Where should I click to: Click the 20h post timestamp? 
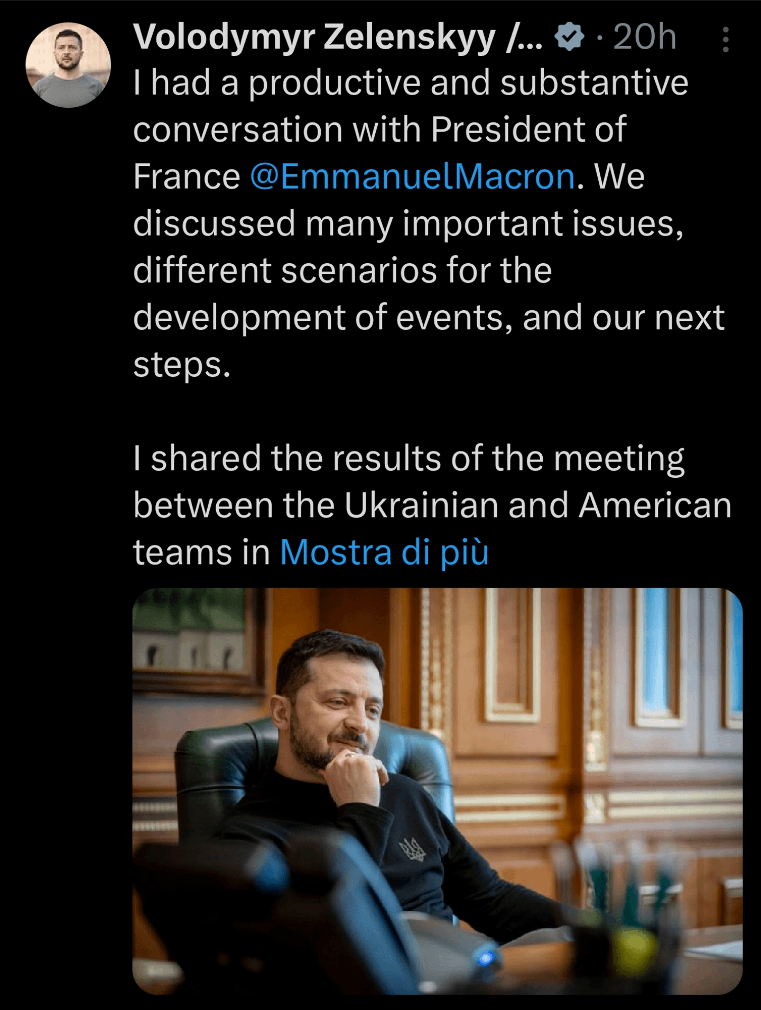(x=645, y=37)
